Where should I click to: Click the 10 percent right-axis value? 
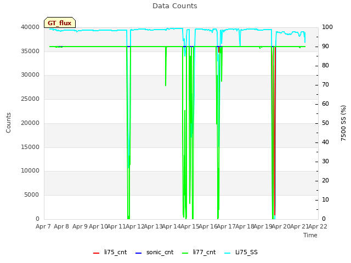(x=325, y=199)
